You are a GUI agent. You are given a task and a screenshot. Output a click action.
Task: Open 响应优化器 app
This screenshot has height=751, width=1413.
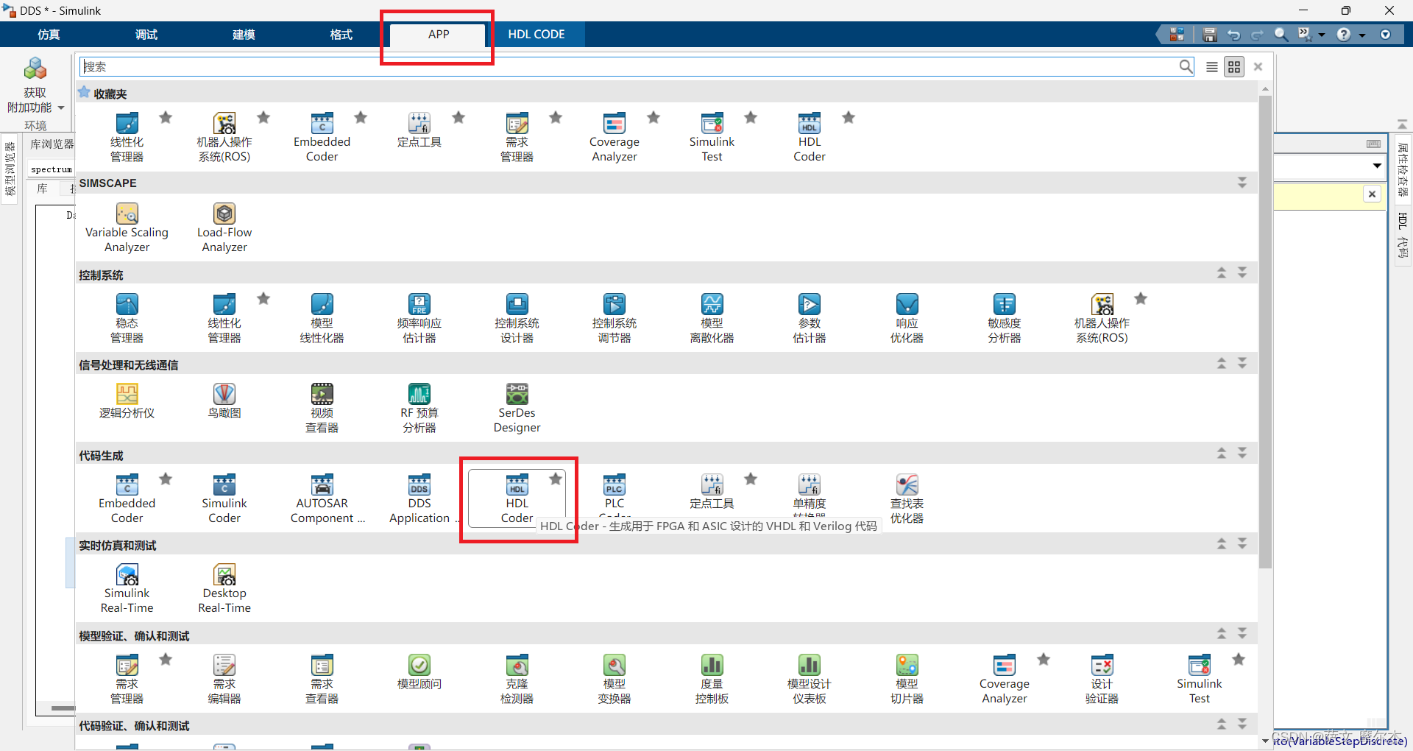click(x=907, y=319)
